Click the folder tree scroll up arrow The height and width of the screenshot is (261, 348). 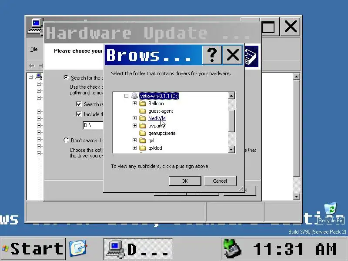coord(231,96)
